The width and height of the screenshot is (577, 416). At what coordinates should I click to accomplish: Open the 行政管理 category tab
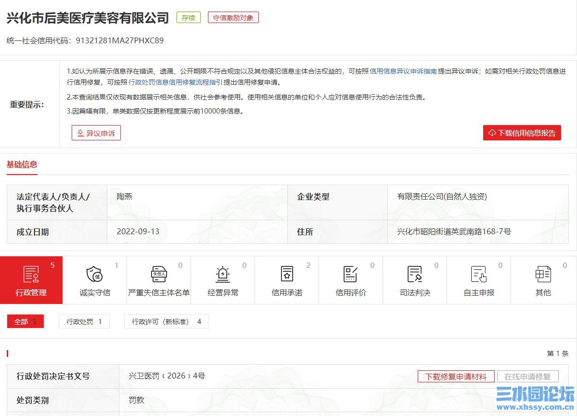pos(31,280)
